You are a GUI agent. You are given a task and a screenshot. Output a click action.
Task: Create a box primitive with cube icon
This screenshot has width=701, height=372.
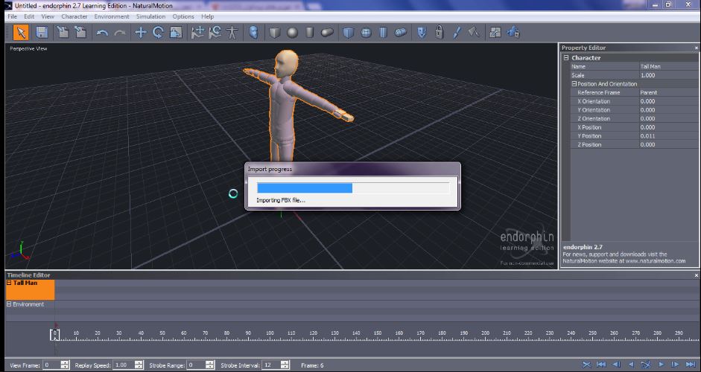274,33
